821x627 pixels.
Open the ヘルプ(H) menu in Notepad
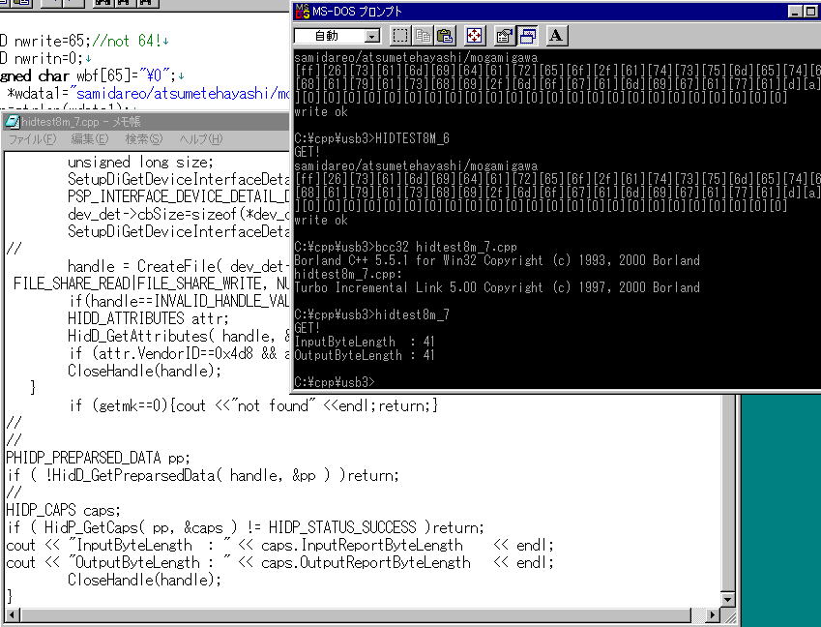(x=201, y=138)
